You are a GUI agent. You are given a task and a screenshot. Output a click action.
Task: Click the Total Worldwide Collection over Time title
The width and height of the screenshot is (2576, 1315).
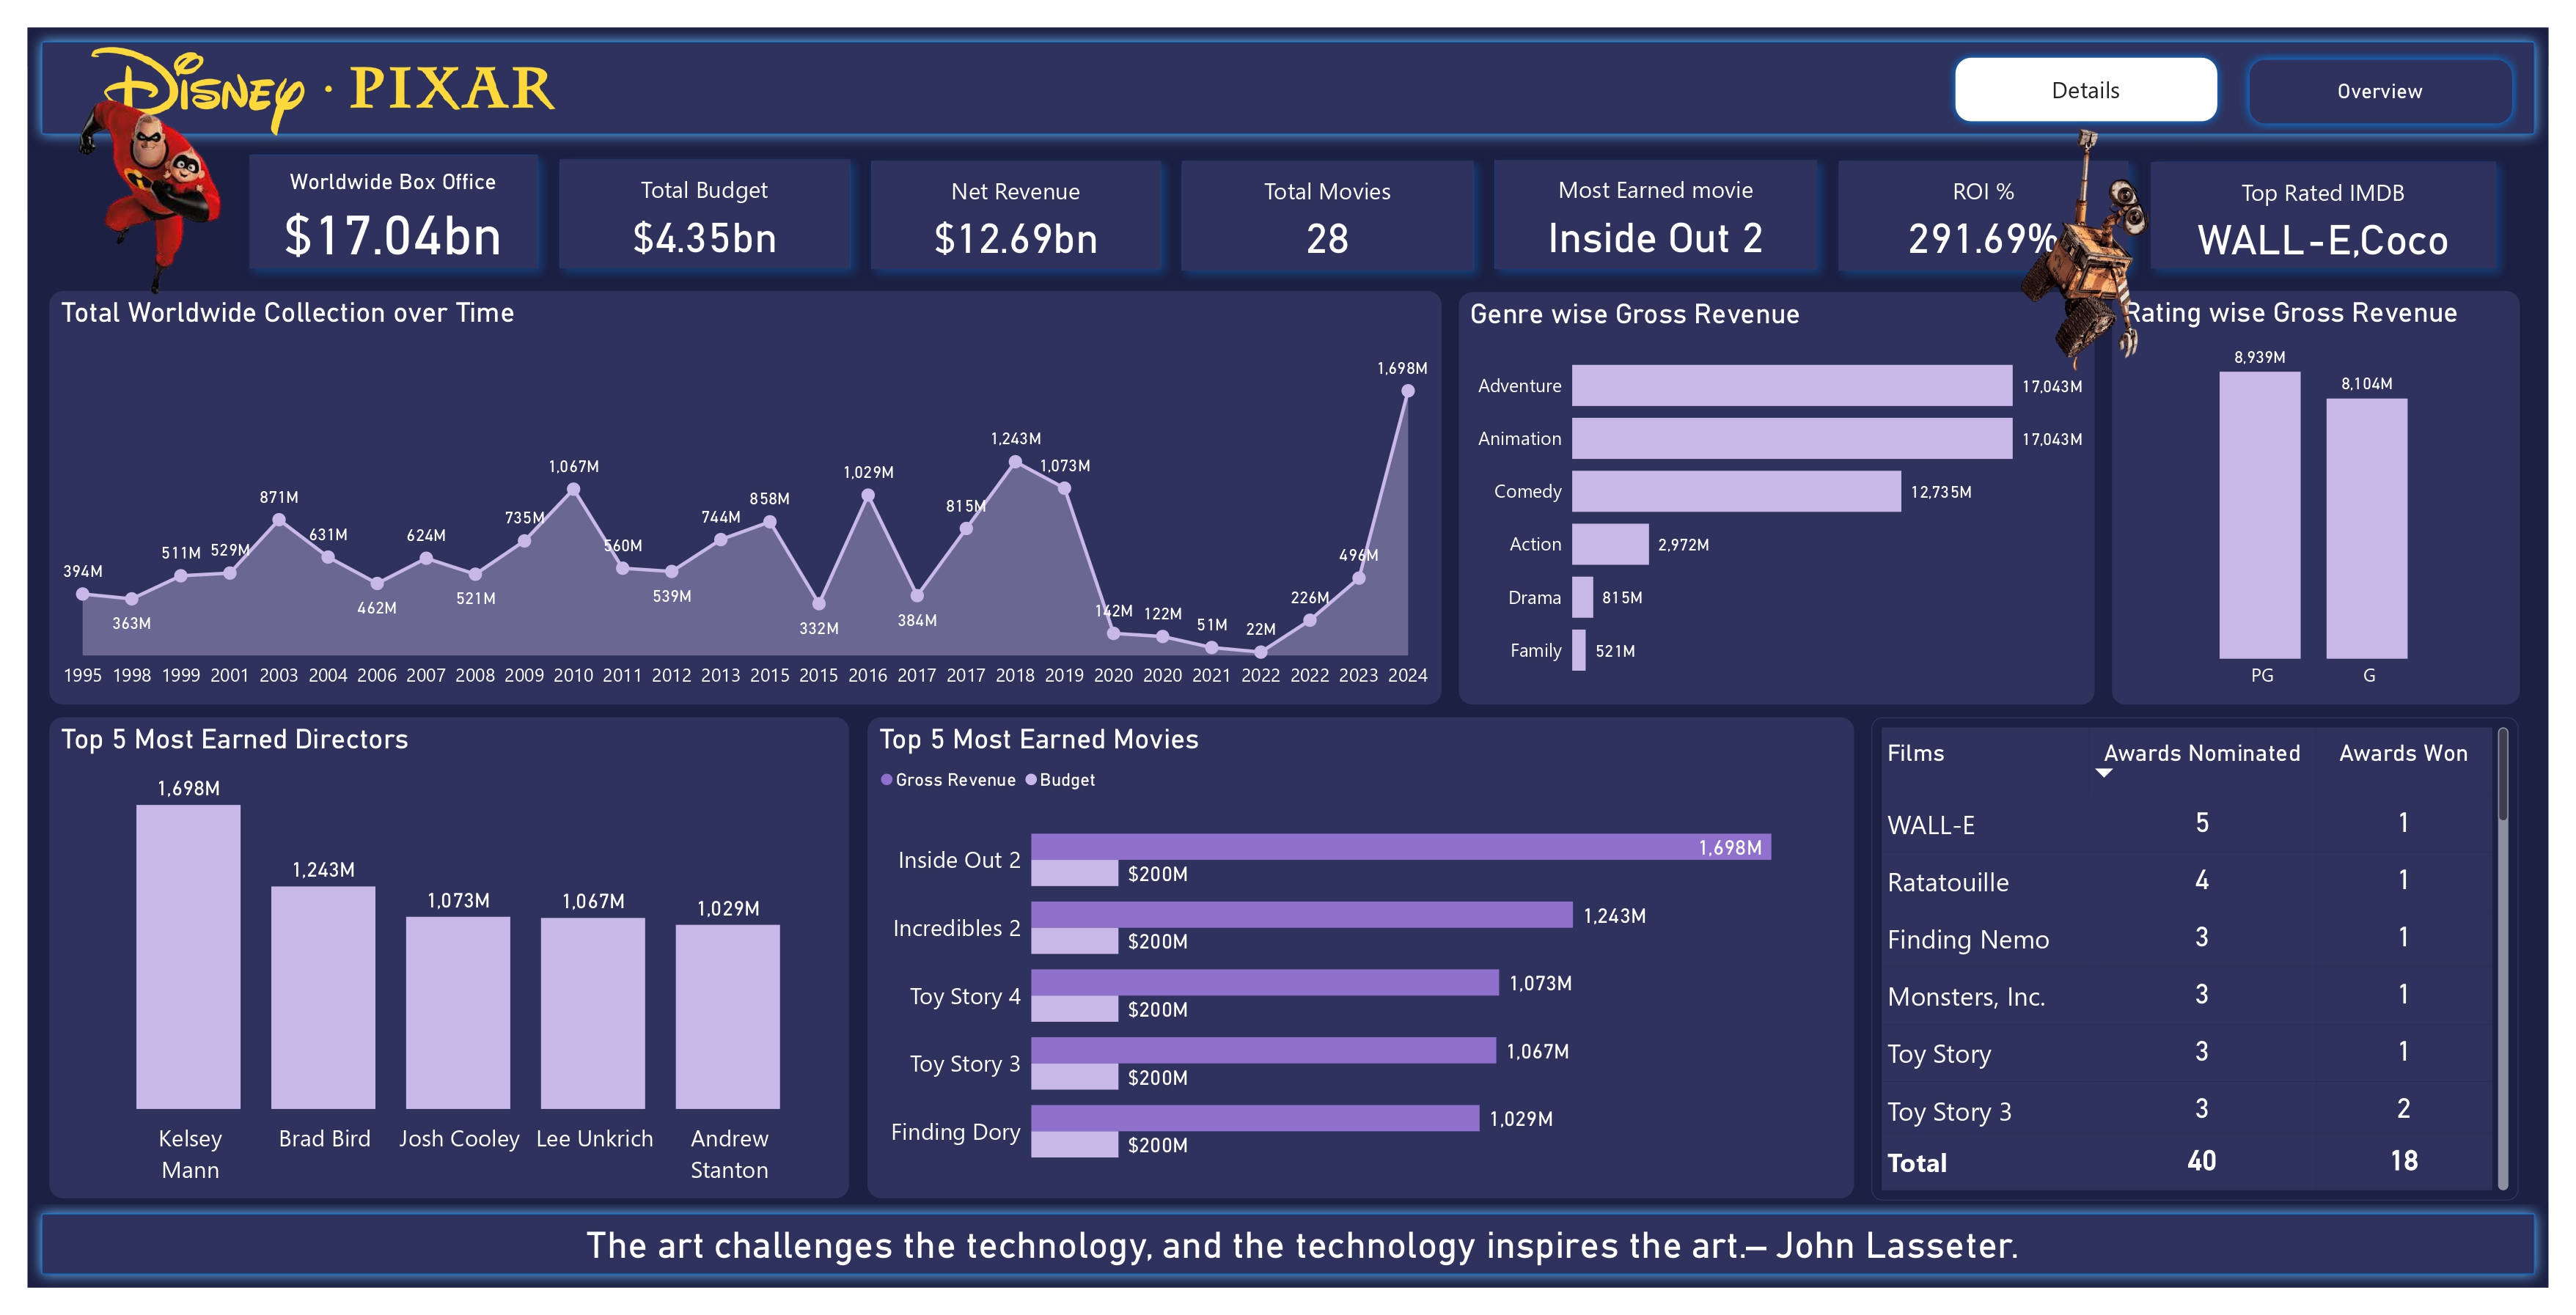[288, 313]
